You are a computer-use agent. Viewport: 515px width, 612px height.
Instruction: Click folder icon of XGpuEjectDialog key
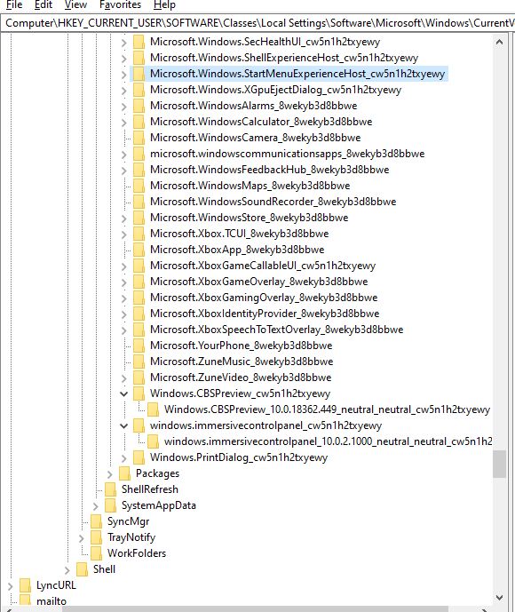[x=139, y=90]
